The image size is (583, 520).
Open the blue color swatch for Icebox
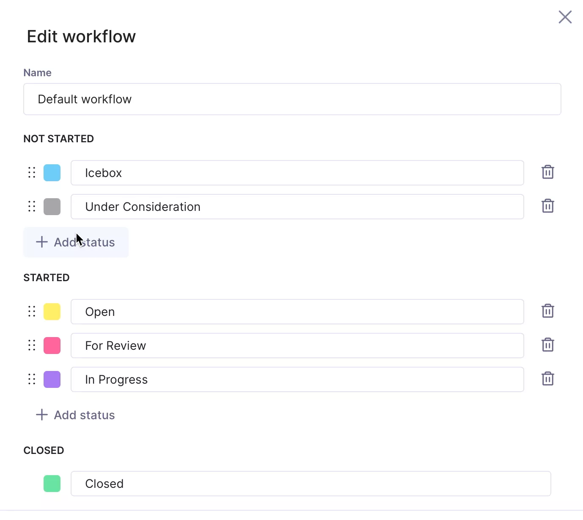pos(52,173)
